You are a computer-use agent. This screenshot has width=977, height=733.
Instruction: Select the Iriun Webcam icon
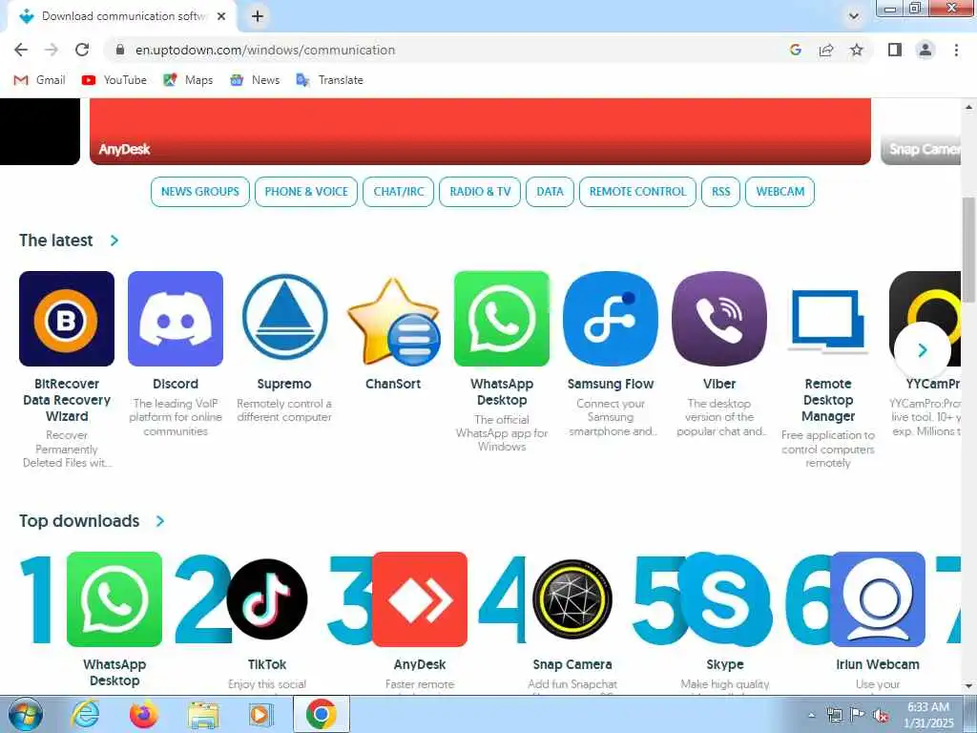coord(878,599)
